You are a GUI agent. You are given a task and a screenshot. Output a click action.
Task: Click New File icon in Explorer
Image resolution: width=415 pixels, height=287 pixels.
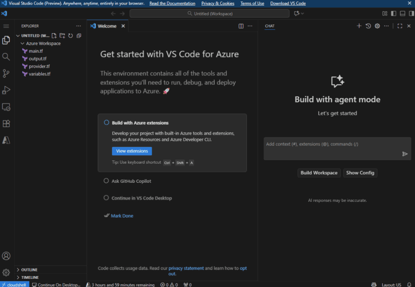coord(54,36)
